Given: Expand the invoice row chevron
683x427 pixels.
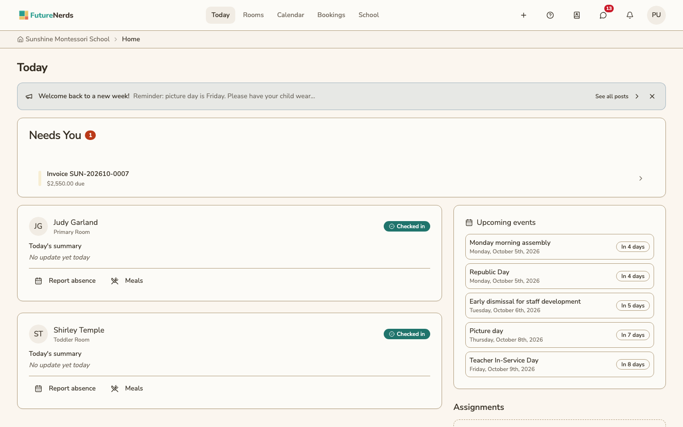Looking at the screenshot, I should click(641, 178).
